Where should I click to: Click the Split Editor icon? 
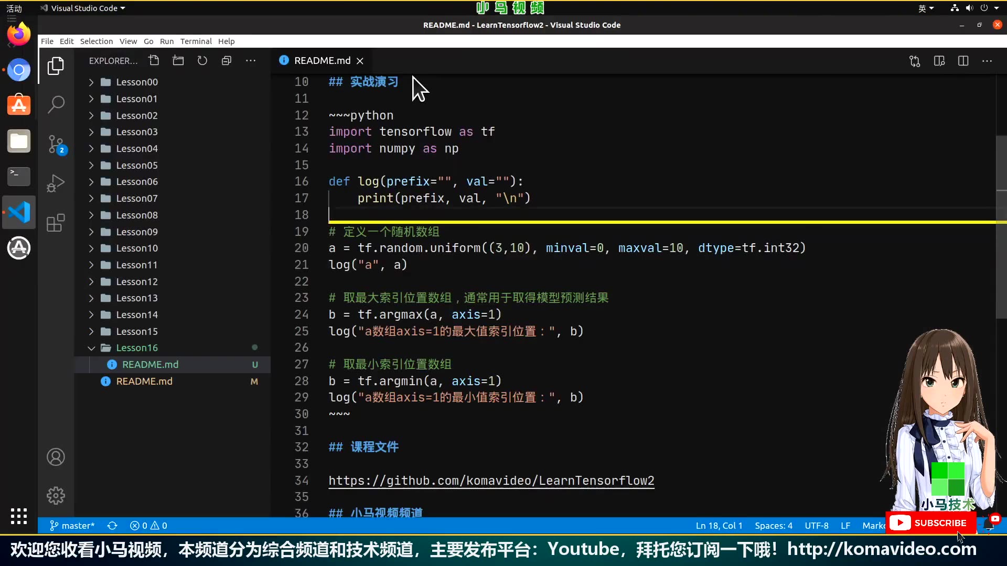pos(964,60)
